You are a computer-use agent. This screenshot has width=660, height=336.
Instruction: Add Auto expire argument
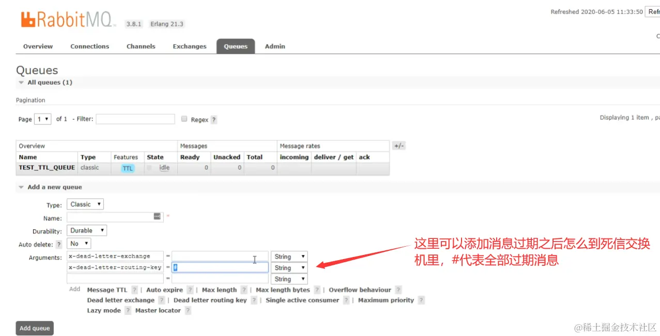[x=165, y=290]
